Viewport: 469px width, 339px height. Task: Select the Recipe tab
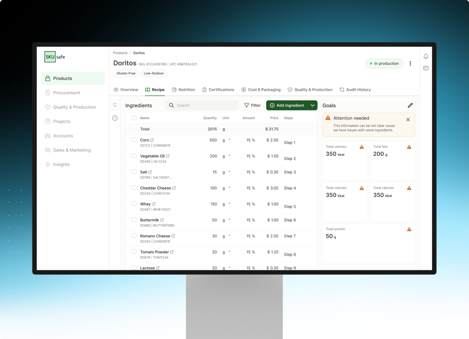coord(155,90)
